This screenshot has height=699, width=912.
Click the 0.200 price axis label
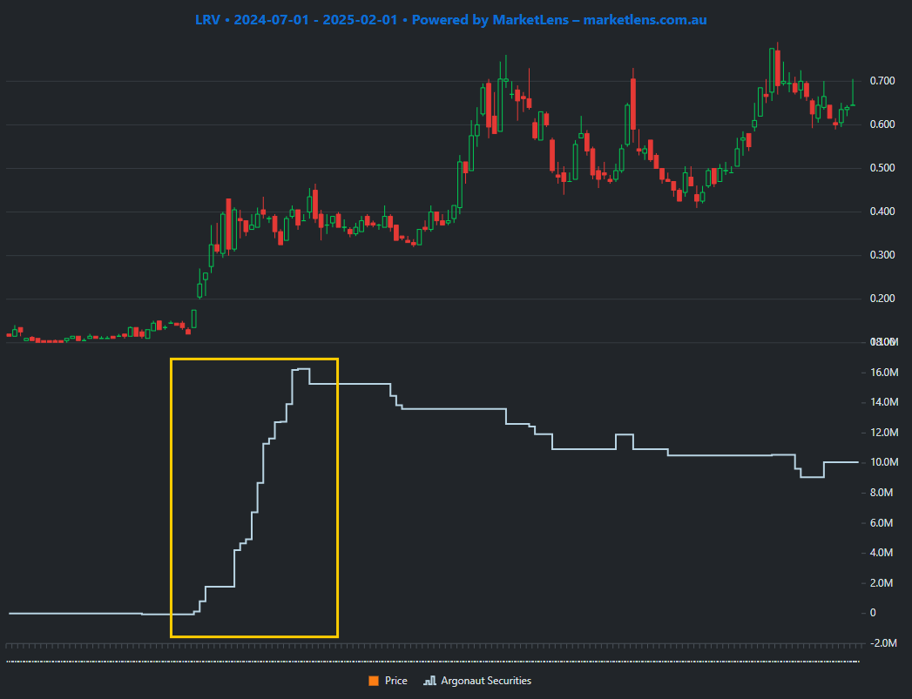point(881,299)
